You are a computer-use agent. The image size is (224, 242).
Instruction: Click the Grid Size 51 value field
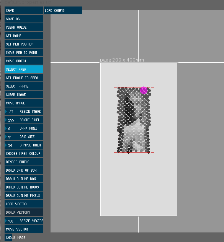[10, 137]
